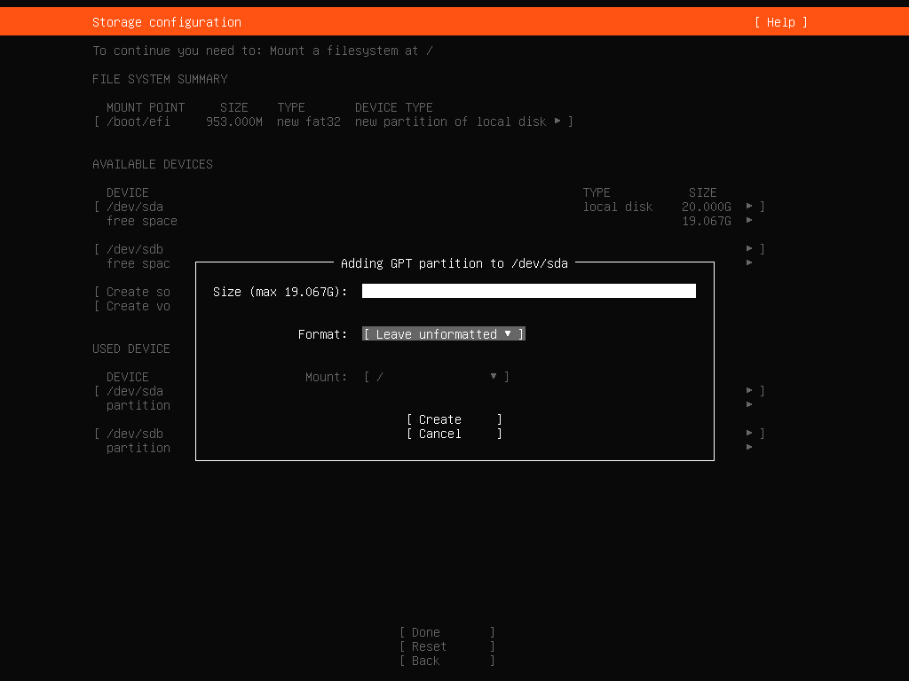Click the arrow for /dev/sdb under used devices
Screen dimensions: 909x681
(749, 434)
